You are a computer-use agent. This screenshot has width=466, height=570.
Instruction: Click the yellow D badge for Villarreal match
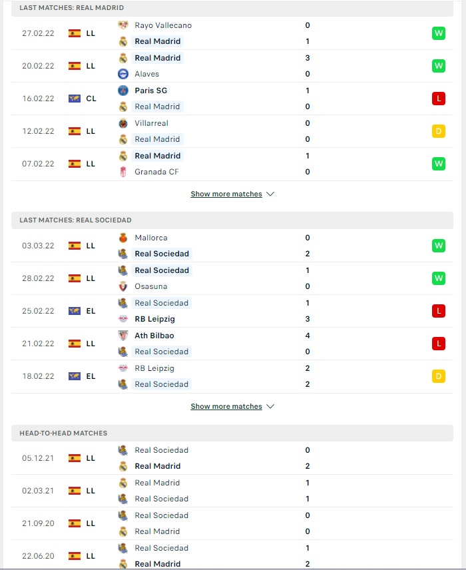click(439, 131)
